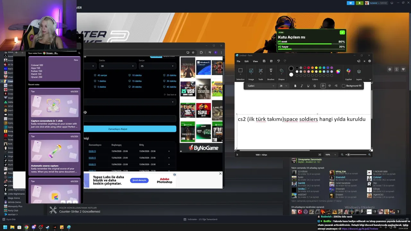Open the Brushes tool in Paint
Viewport: 411px width, 231px height.
click(271, 71)
